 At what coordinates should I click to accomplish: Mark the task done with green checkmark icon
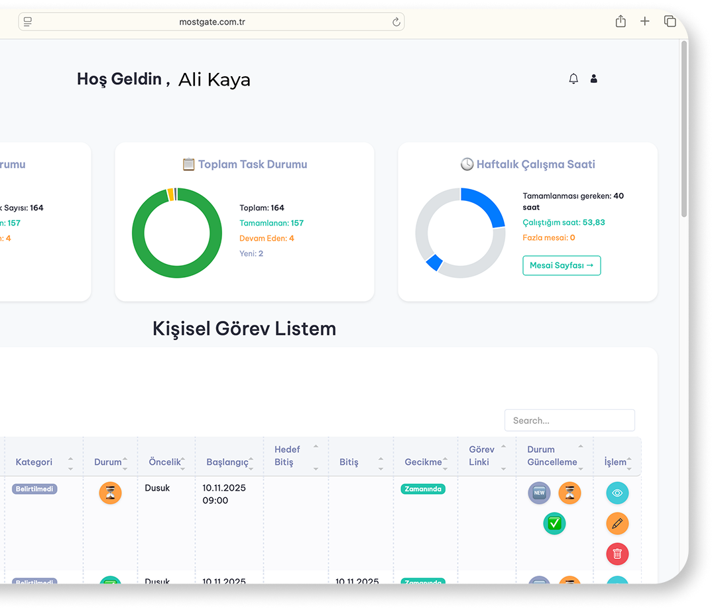(554, 523)
